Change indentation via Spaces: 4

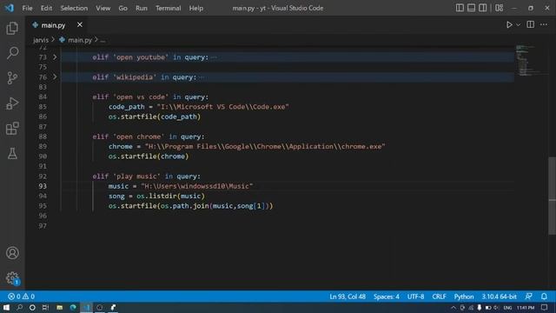pyautogui.click(x=386, y=296)
